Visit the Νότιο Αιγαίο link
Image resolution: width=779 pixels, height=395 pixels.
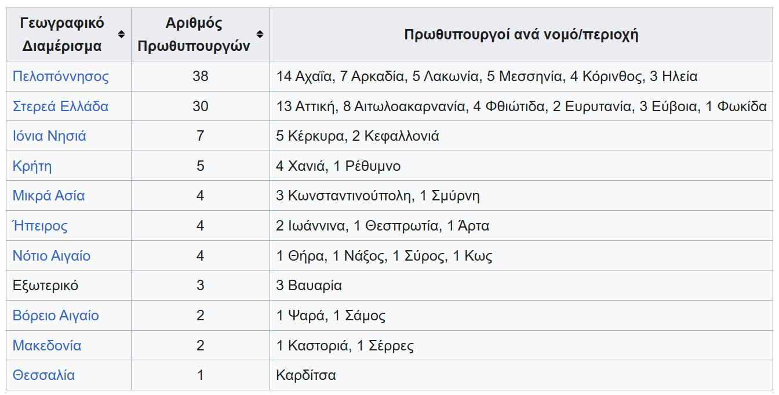pos(52,256)
